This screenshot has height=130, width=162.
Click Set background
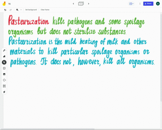coord(31,10)
